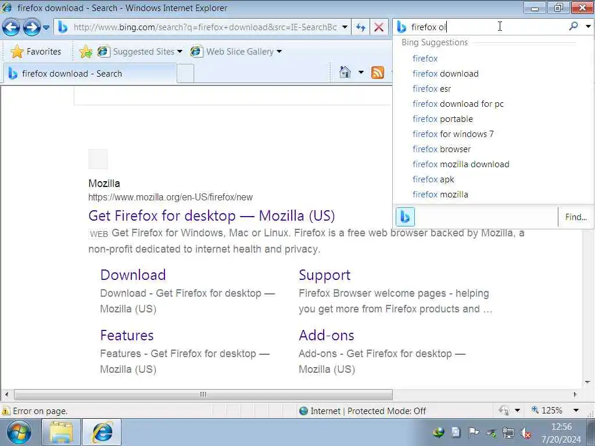Screen dimensions: 595x446
Task: Expand the zoom level dropdown arrow
Action: 576,411
